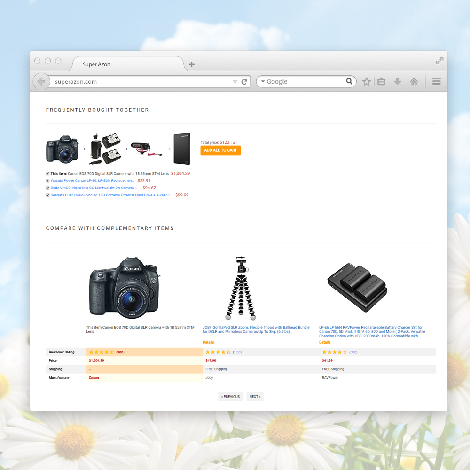Open the Seagate Duet Cloud-Syncing drive link

pos(111,195)
